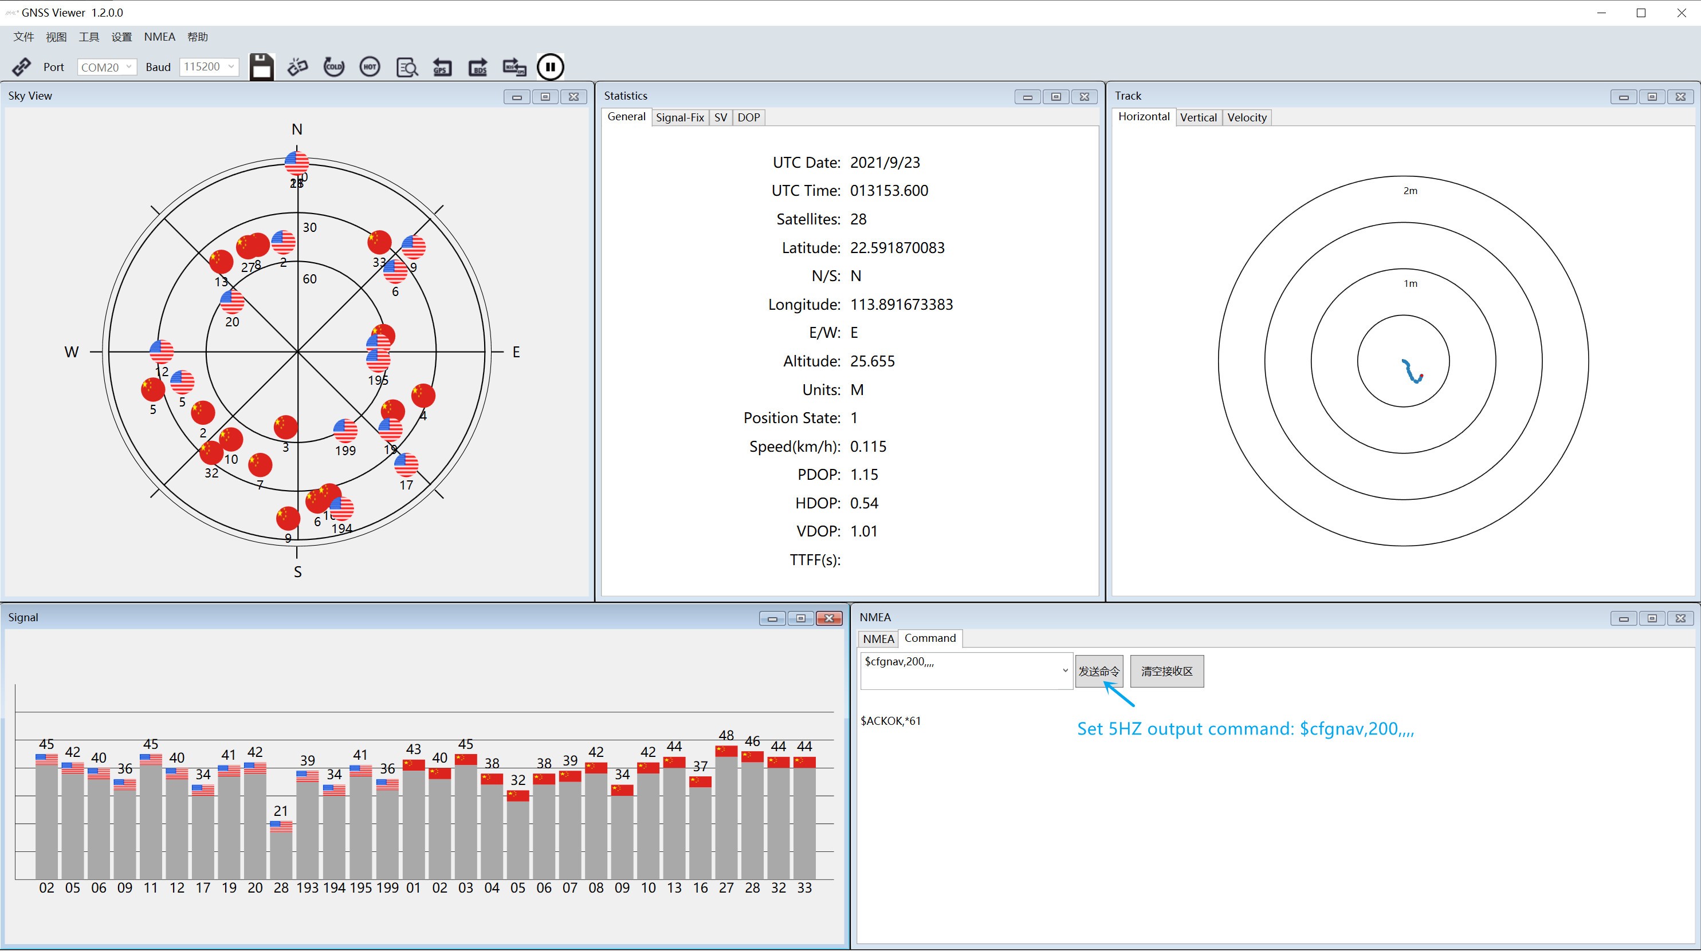Viewport: 1701px width, 951px height.
Task: Open the 工具 menu
Action: tap(88, 37)
